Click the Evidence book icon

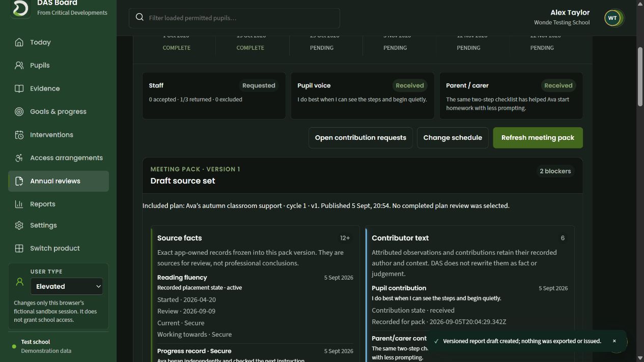[x=19, y=88]
